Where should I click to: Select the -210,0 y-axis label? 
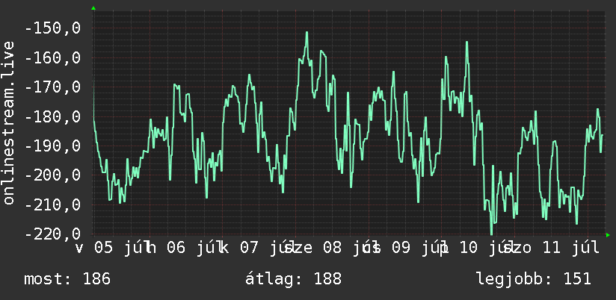(x=52, y=205)
